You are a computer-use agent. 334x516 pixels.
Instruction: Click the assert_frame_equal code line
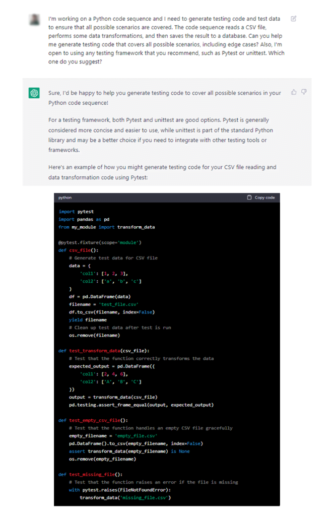pyautogui.click(x=141, y=405)
